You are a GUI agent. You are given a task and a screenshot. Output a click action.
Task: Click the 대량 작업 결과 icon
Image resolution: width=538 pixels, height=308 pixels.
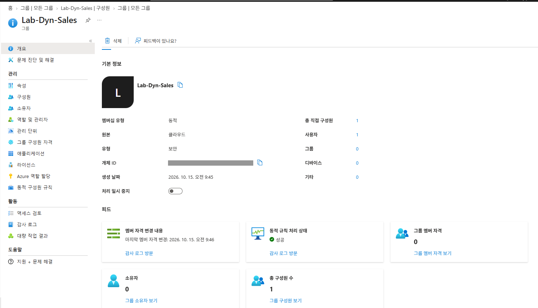pos(11,236)
